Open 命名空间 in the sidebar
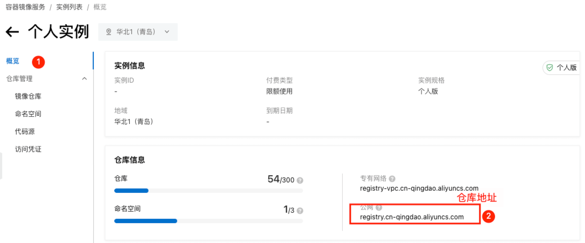 click(28, 114)
